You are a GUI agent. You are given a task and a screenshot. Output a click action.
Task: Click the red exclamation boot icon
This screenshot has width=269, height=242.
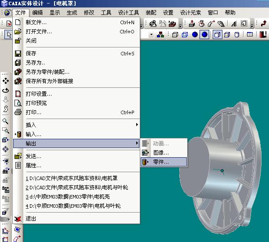pyautogui.click(x=263, y=35)
